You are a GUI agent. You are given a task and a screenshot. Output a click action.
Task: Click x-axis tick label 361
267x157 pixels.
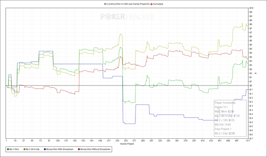click(177, 141)
